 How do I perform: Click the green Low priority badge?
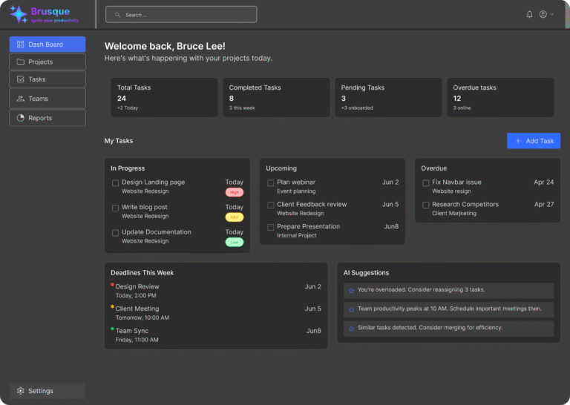tap(235, 242)
